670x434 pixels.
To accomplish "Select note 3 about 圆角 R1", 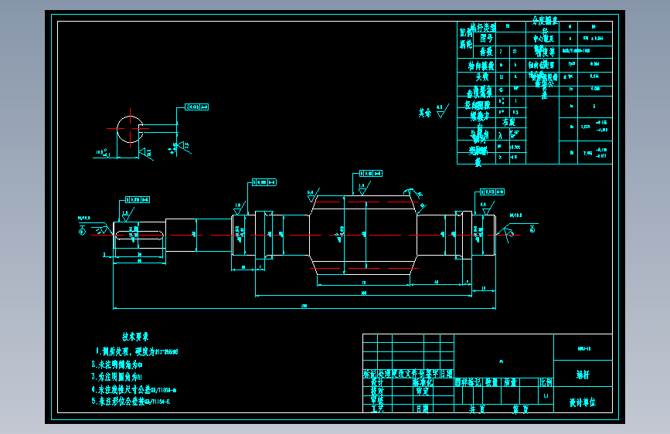I will pyautogui.click(x=116, y=377).
